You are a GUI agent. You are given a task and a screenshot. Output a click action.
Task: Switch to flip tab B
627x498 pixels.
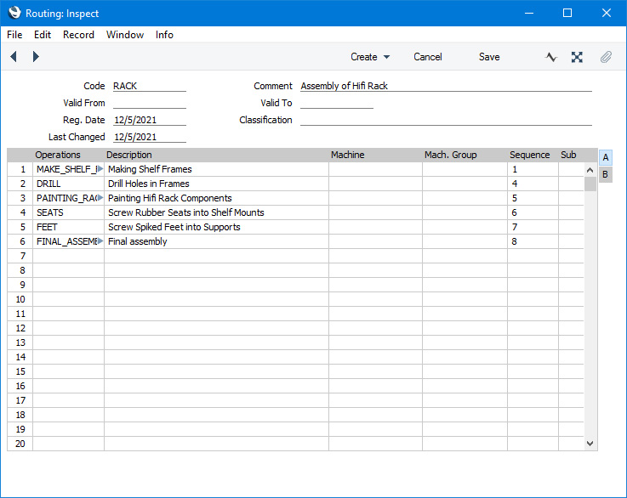[x=605, y=174]
